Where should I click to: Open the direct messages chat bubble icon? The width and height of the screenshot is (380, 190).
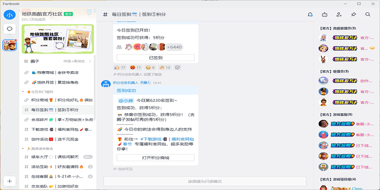(10, 29)
